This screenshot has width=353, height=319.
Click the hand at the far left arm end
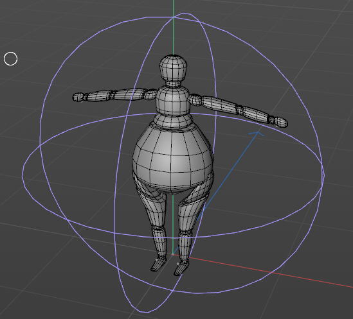78,98
